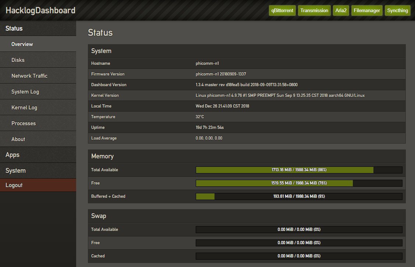
Task: Show the Processes page
Action: click(x=24, y=123)
